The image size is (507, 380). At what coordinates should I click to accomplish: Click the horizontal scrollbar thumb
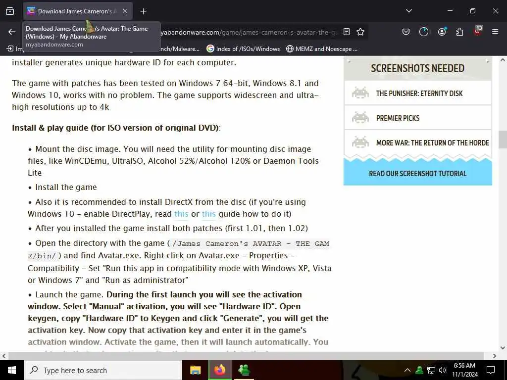coord(246,356)
